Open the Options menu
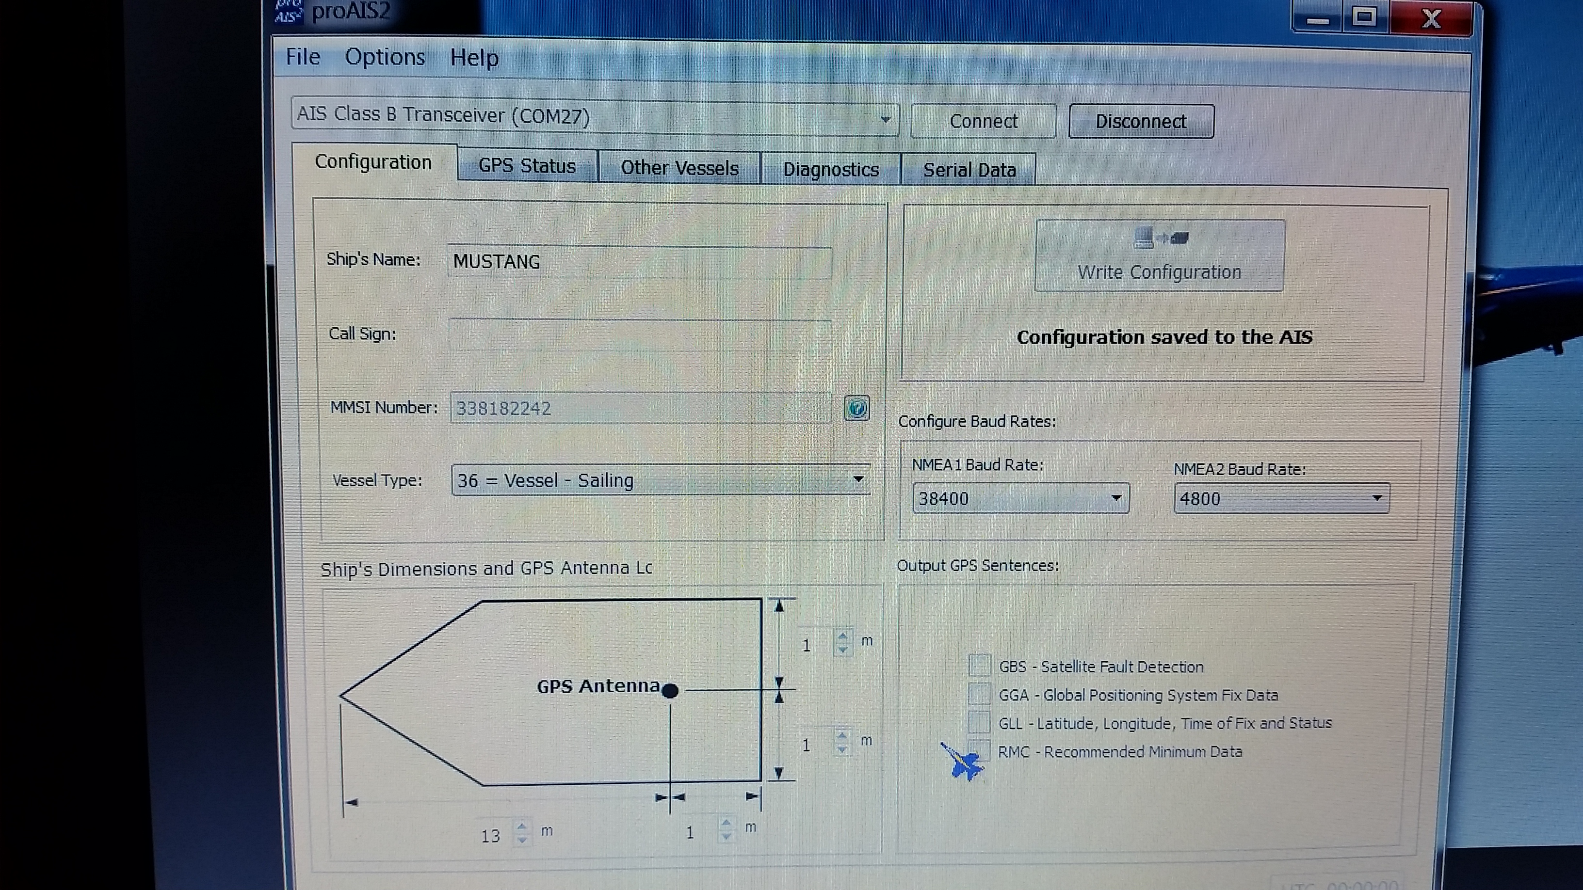Screen dimensions: 1583x890 point(385,57)
